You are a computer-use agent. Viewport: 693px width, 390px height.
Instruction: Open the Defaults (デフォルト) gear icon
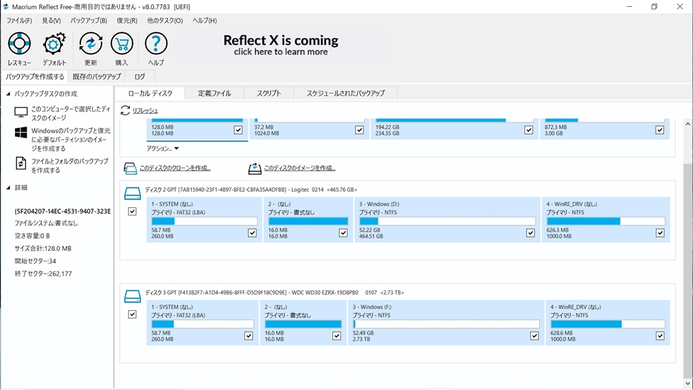pyautogui.click(x=54, y=45)
